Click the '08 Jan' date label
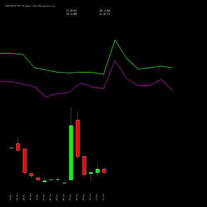 77,197
